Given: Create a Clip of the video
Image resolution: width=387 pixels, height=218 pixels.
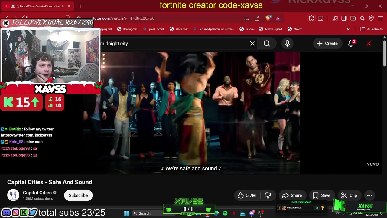Looking at the screenshot, I should pos(349,195).
